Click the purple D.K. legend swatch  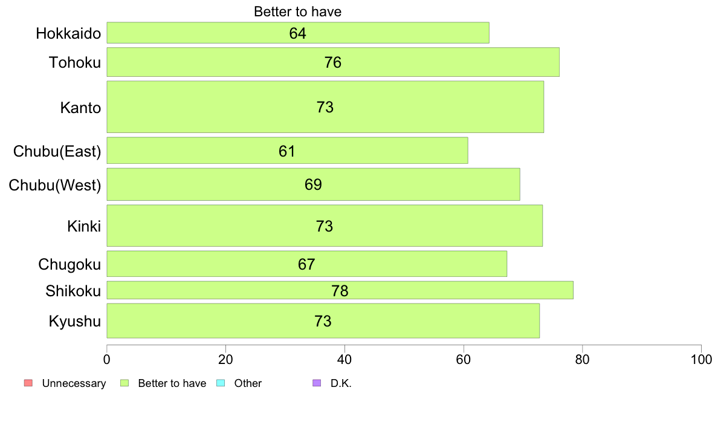point(317,383)
